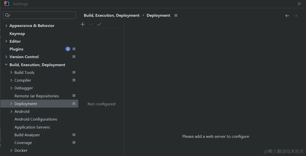Select Application Servers in the tree
This screenshot has height=156, width=306.
pyautogui.click(x=32, y=127)
